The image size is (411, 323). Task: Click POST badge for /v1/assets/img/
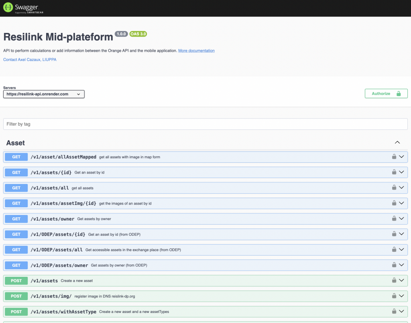coord(16,296)
